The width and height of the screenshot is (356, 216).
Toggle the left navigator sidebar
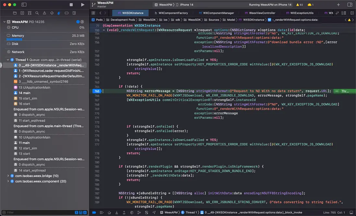pyautogui.click(x=24, y=5)
